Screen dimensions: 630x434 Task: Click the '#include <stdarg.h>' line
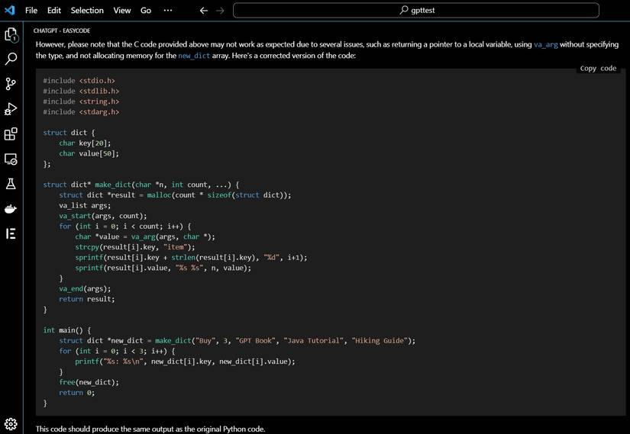(x=81, y=112)
